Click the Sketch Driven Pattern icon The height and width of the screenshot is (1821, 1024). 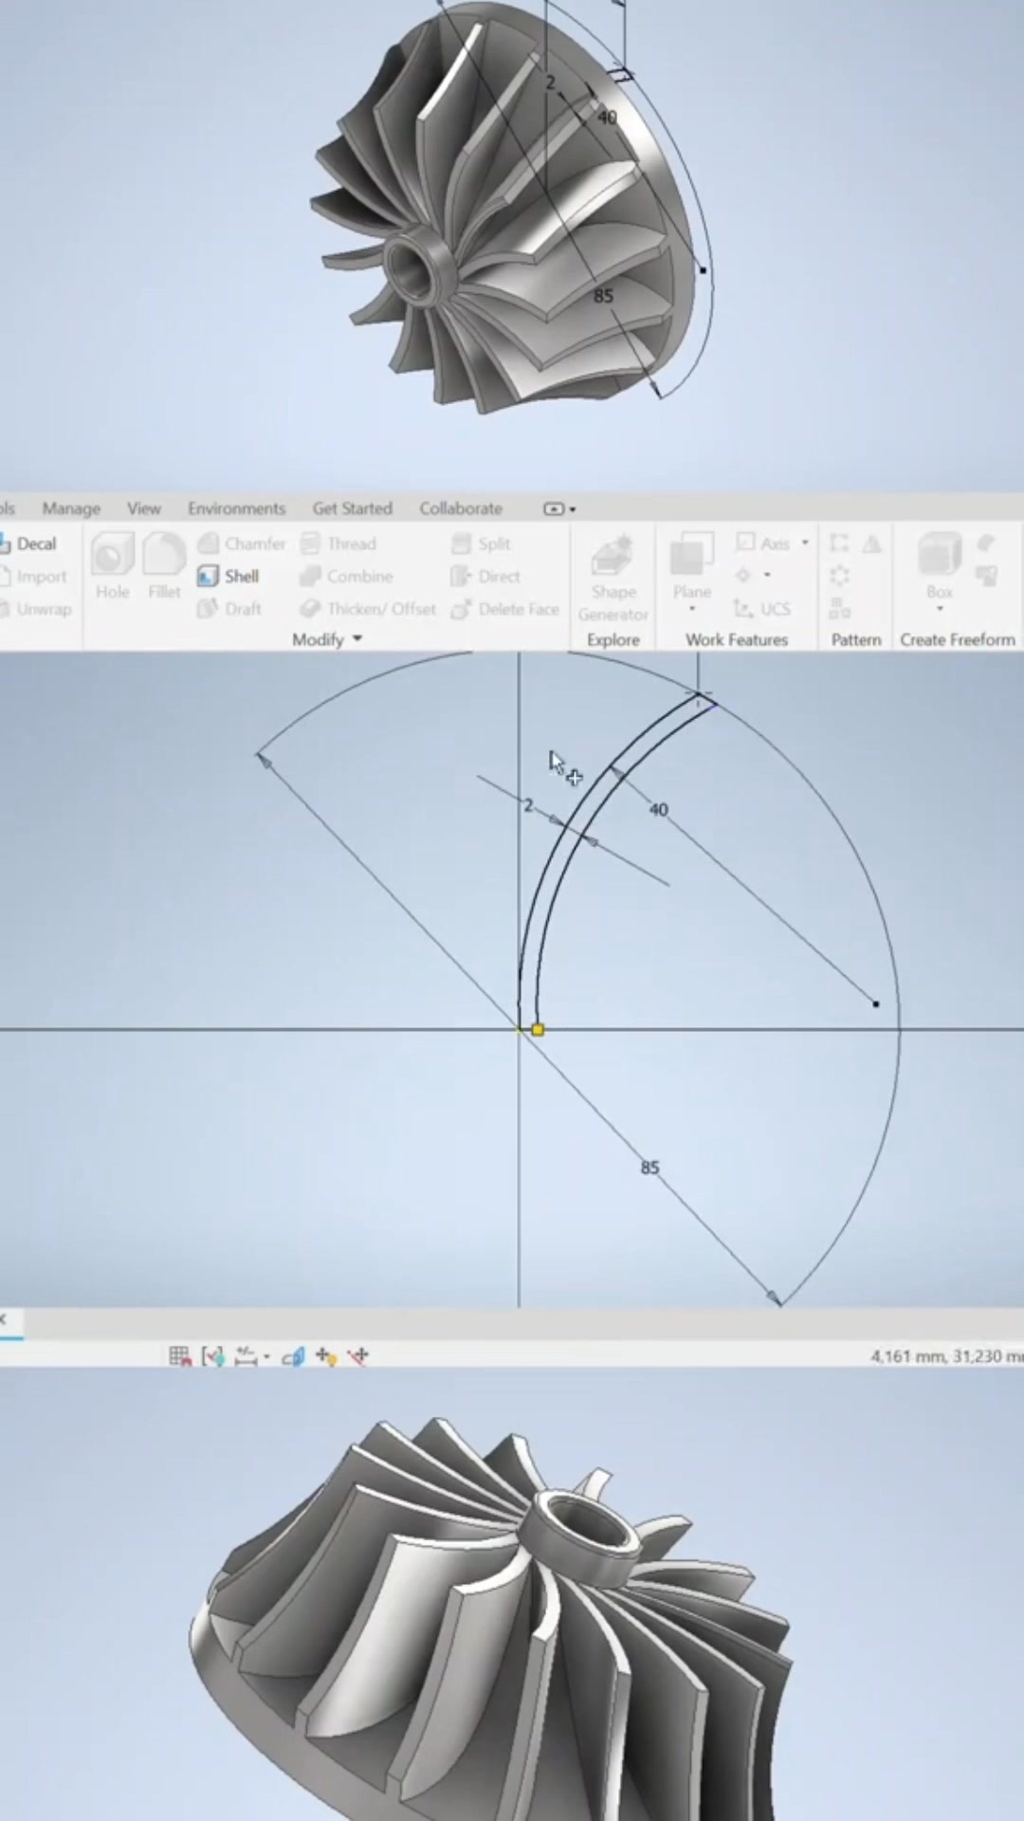(839, 608)
